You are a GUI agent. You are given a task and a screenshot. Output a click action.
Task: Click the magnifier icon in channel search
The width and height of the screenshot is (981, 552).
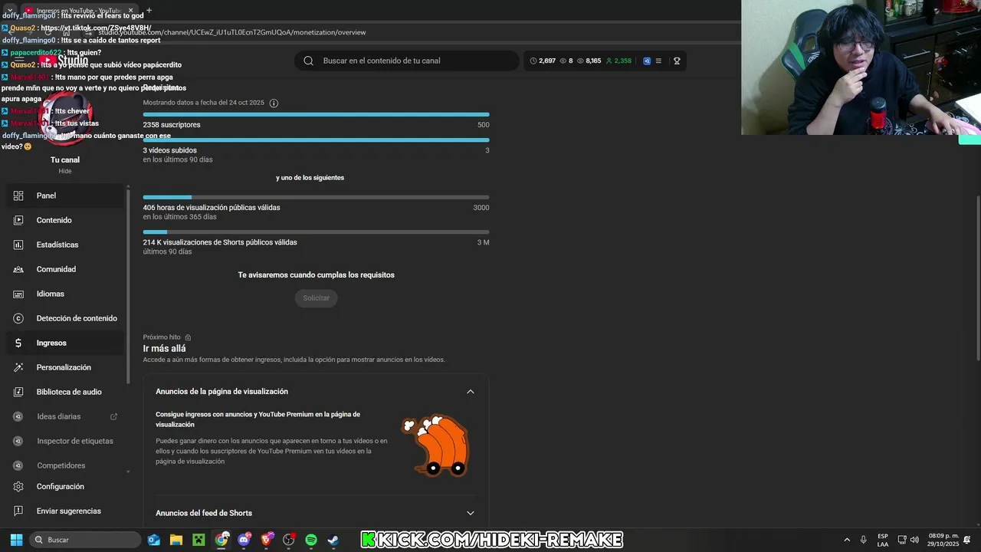(308, 61)
